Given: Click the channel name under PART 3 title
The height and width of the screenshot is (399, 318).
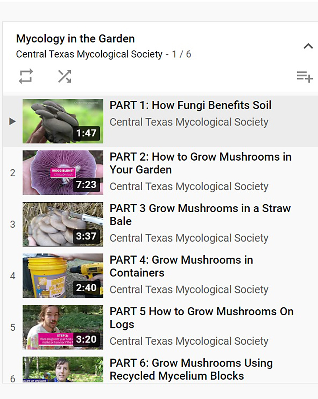Looking at the screenshot, I should (189, 238).
